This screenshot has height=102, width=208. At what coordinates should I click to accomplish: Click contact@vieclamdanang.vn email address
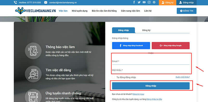coord(63,3)
